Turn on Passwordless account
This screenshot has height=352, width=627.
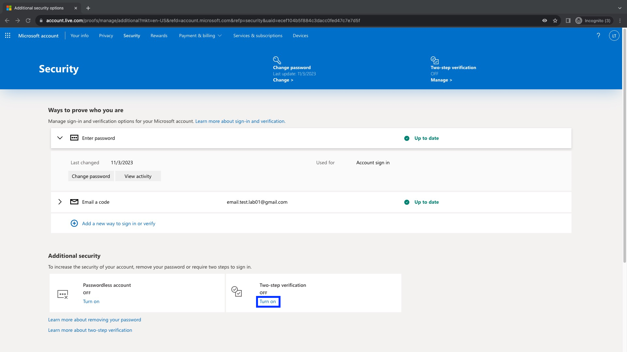[x=91, y=301]
